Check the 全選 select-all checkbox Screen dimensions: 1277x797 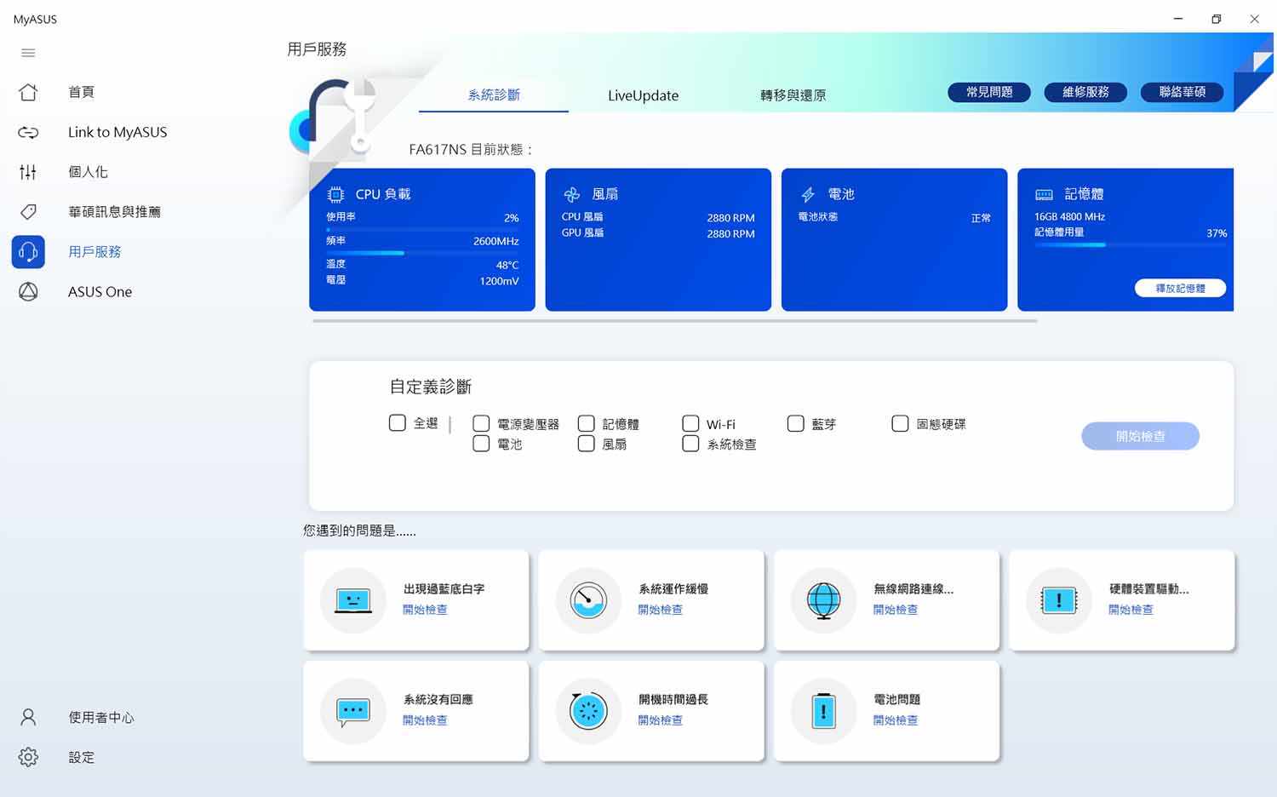pos(398,423)
